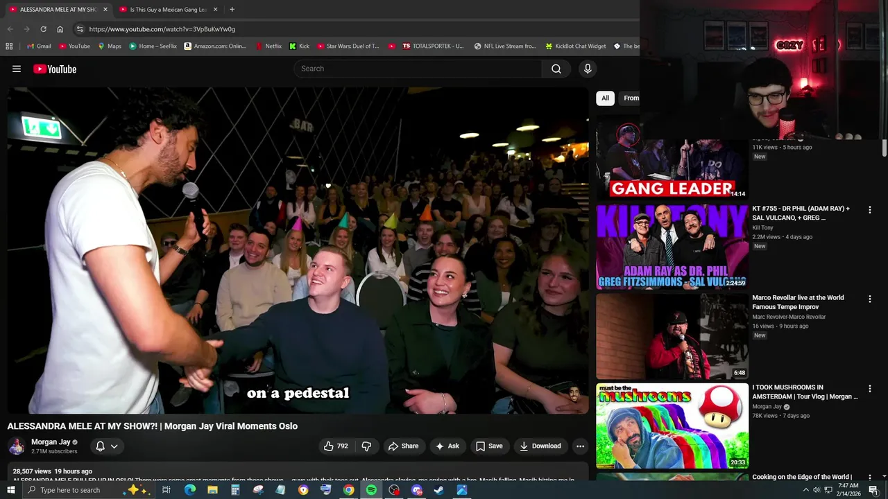Start voice search with microphone icon
Image resolution: width=888 pixels, height=499 pixels.
coord(588,69)
